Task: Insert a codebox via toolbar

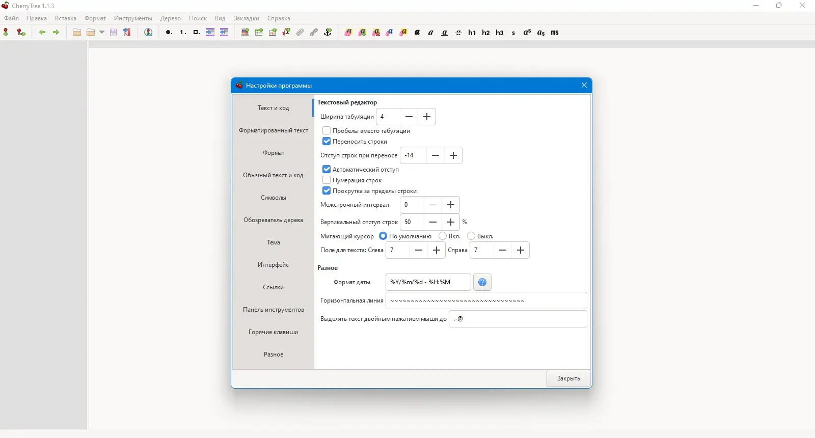Action: 273,33
